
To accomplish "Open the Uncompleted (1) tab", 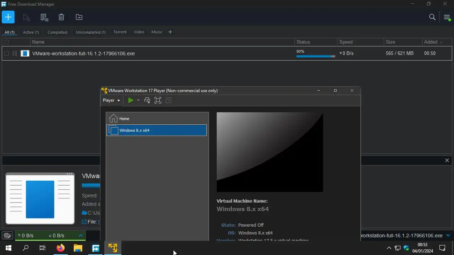I will 91,32.
